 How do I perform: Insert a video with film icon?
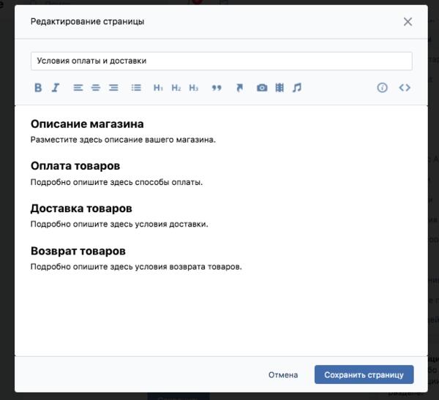(279, 88)
